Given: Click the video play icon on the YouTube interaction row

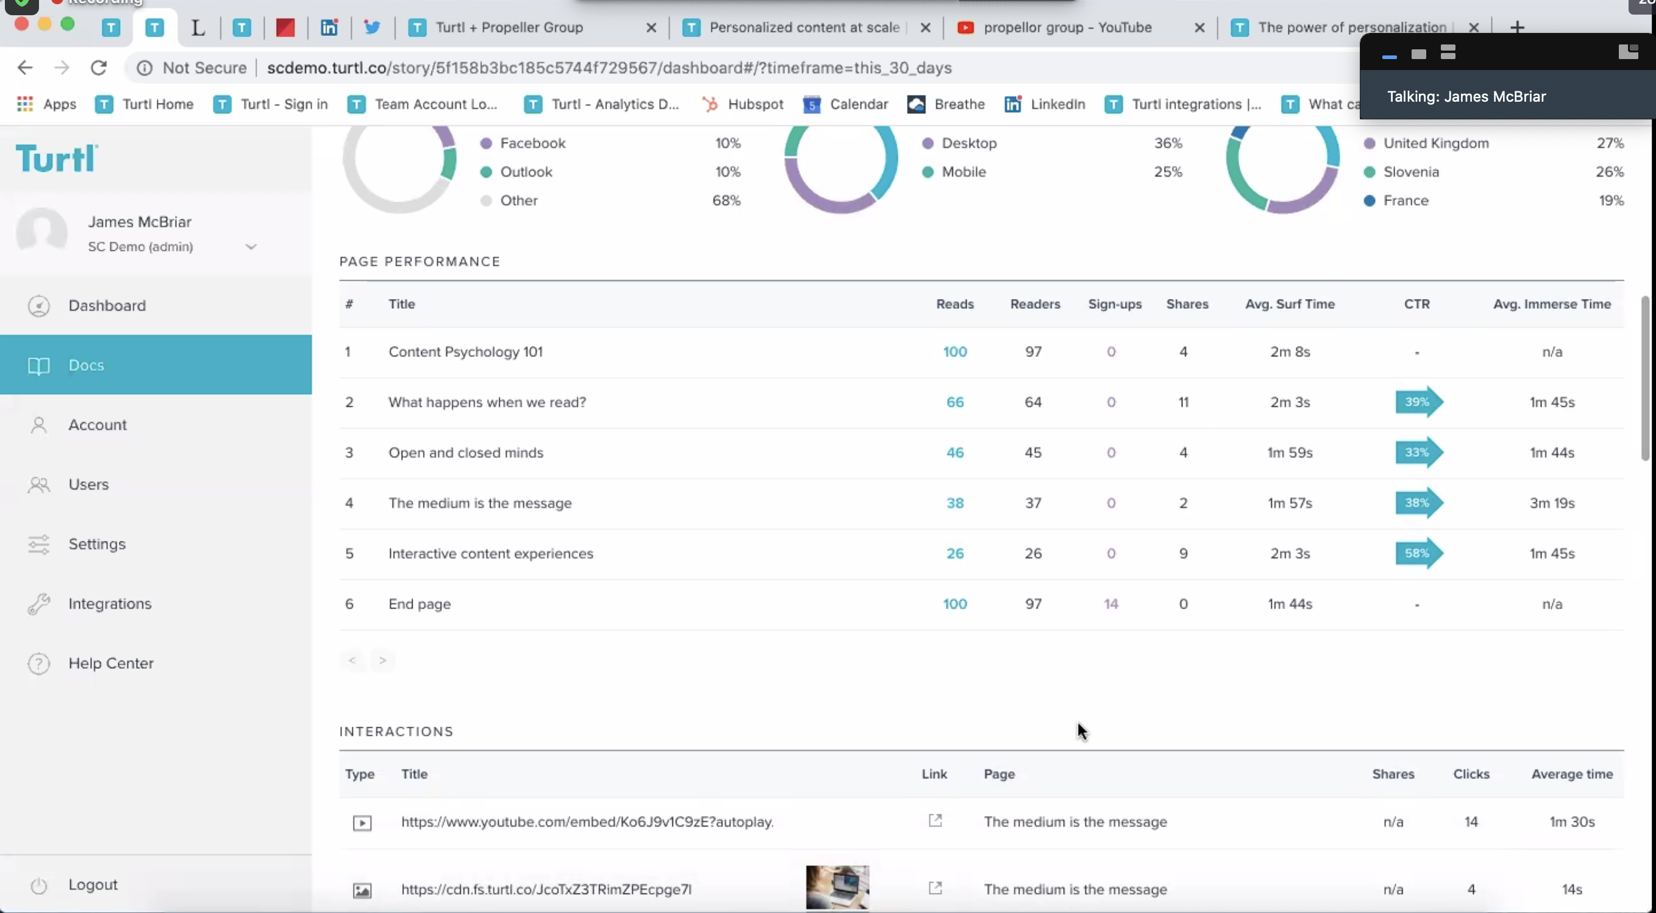Looking at the screenshot, I should click(x=363, y=822).
